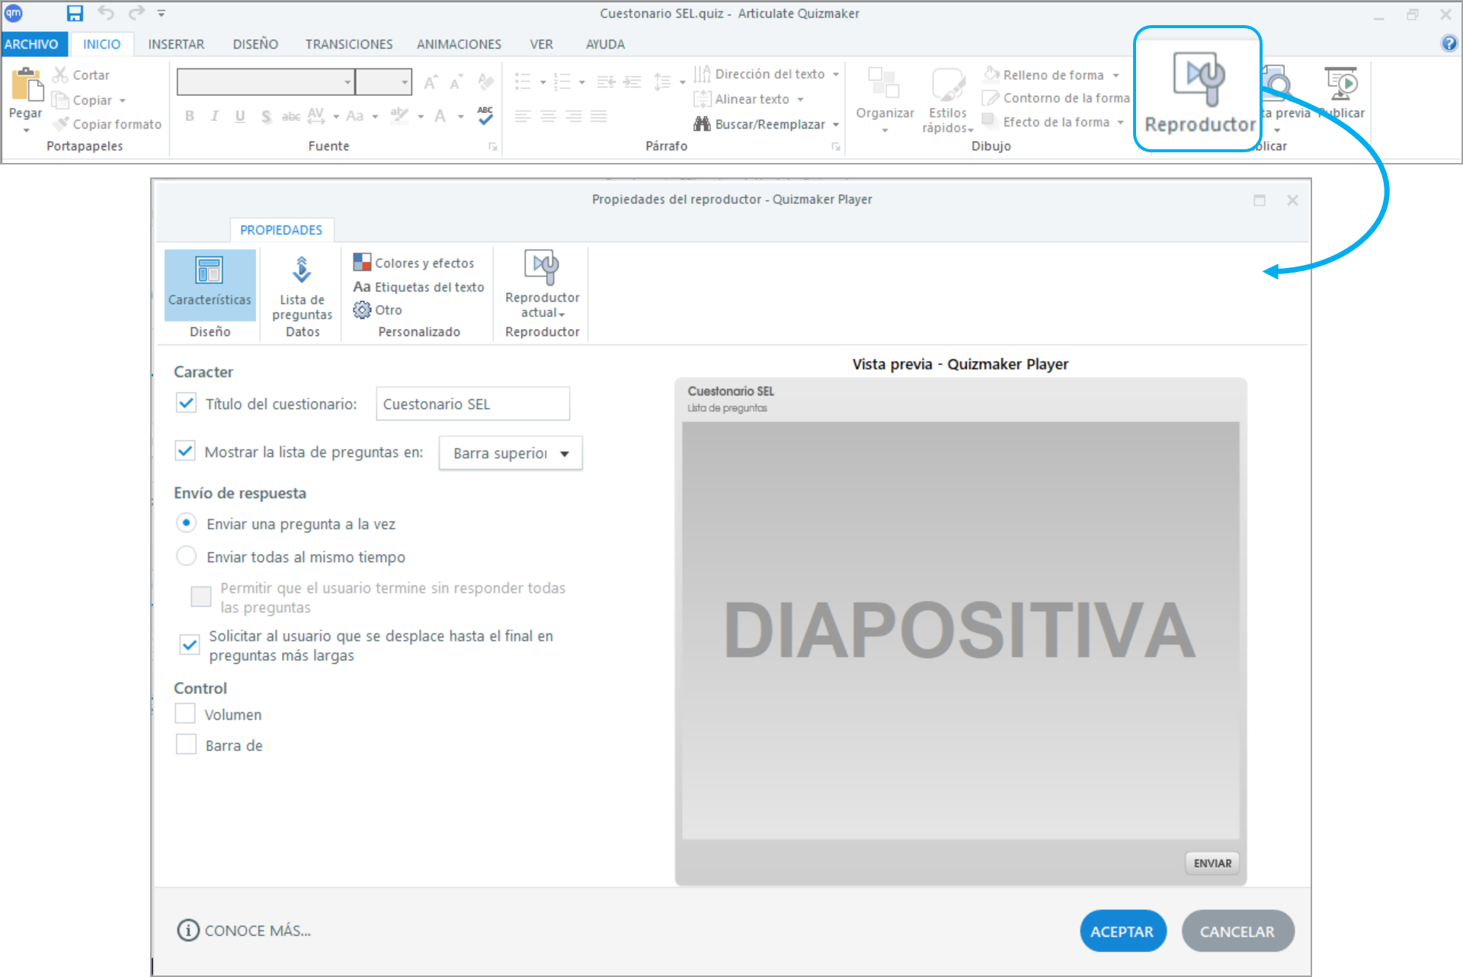Click the Reproductor ribbon button

coord(1199,90)
